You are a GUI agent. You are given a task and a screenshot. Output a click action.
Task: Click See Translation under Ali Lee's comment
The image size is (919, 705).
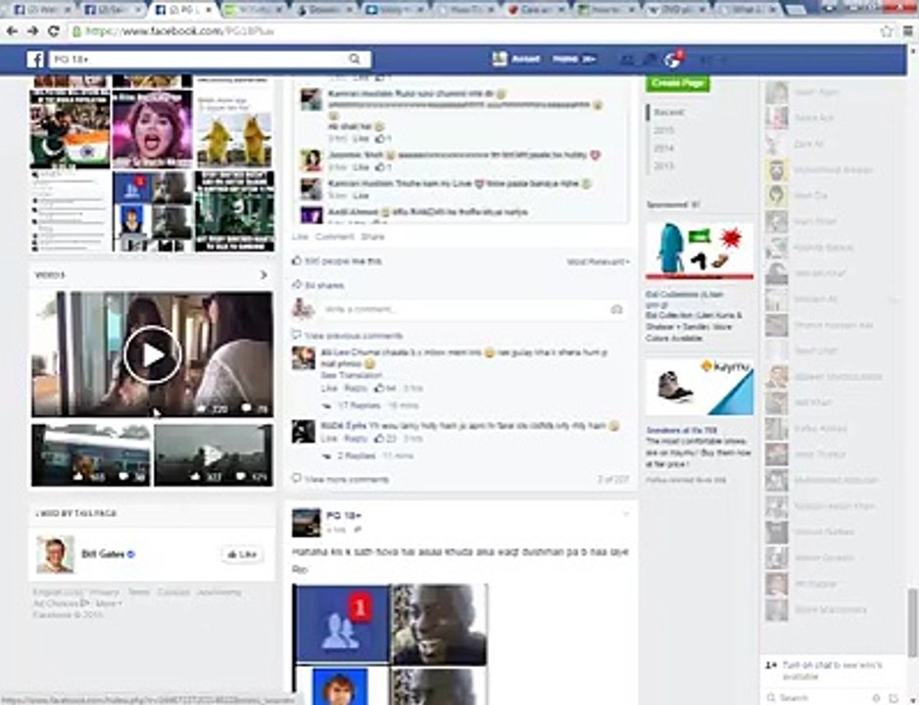pos(352,375)
